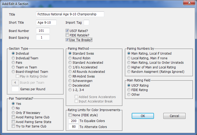This screenshot has width=197, height=135.
Task: Select FIDE Rating as main rating field
Action: 129,90
